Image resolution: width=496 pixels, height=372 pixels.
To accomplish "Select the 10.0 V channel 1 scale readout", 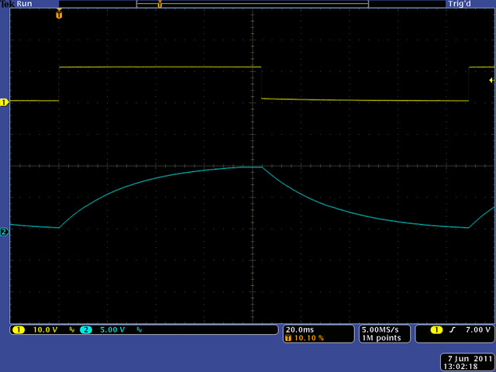I will click(45, 329).
